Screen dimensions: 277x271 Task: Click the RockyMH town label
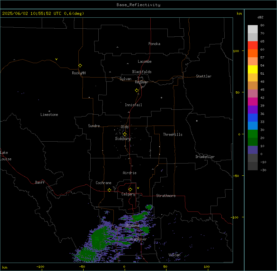pyautogui.click(x=79, y=73)
